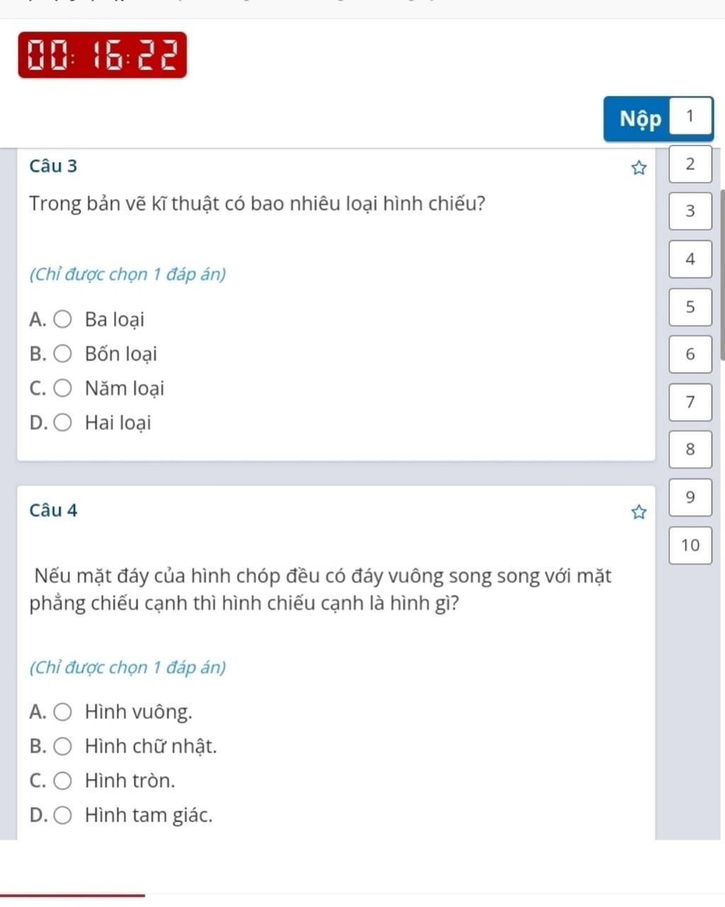The height and width of the screenshot is (907, 725).
Task: Select the 'Hình chữ nhật.' option
Action: [x=63, y=746]
